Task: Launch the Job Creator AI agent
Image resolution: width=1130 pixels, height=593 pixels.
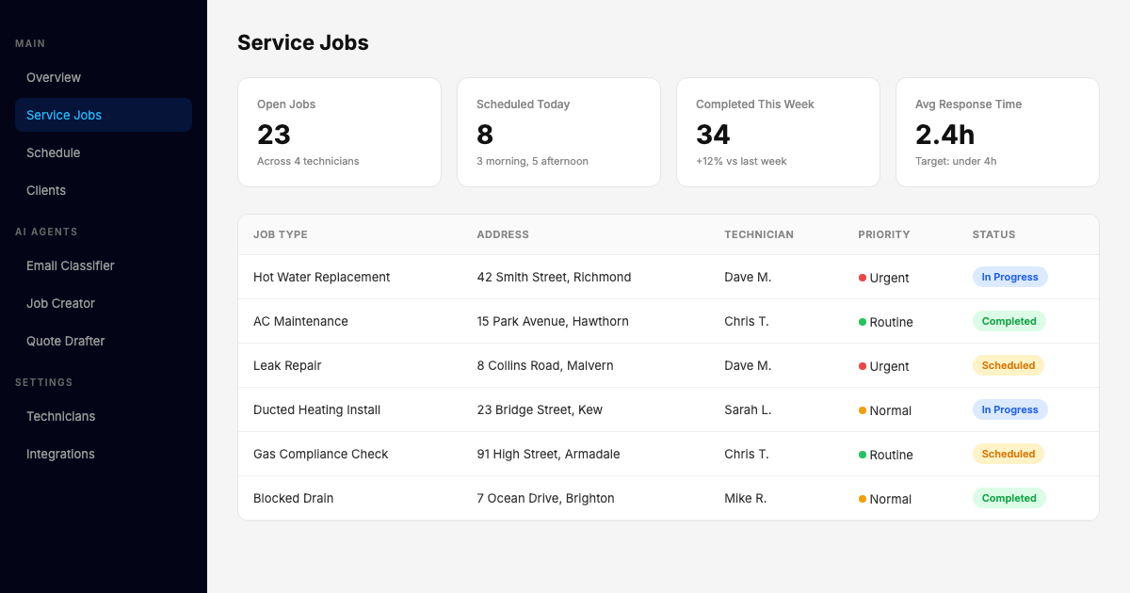Action: tap(60, 303)
